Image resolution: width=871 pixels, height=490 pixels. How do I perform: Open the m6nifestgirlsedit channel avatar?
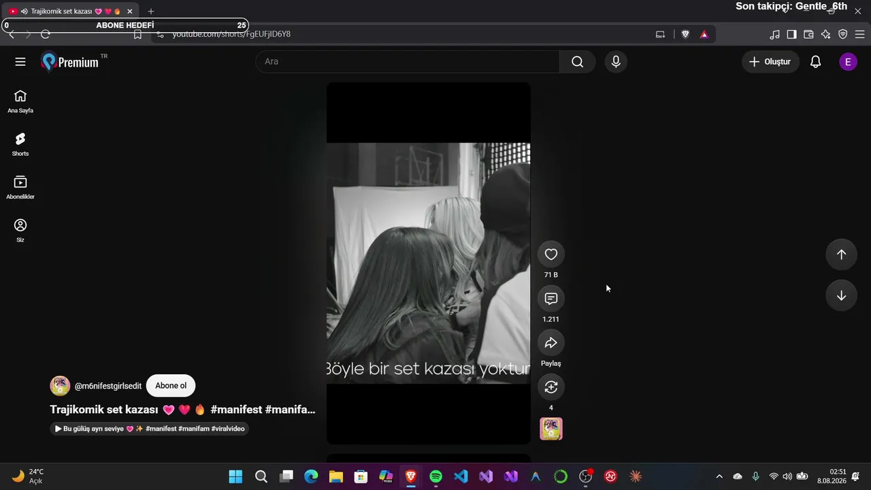coord(60,386)
